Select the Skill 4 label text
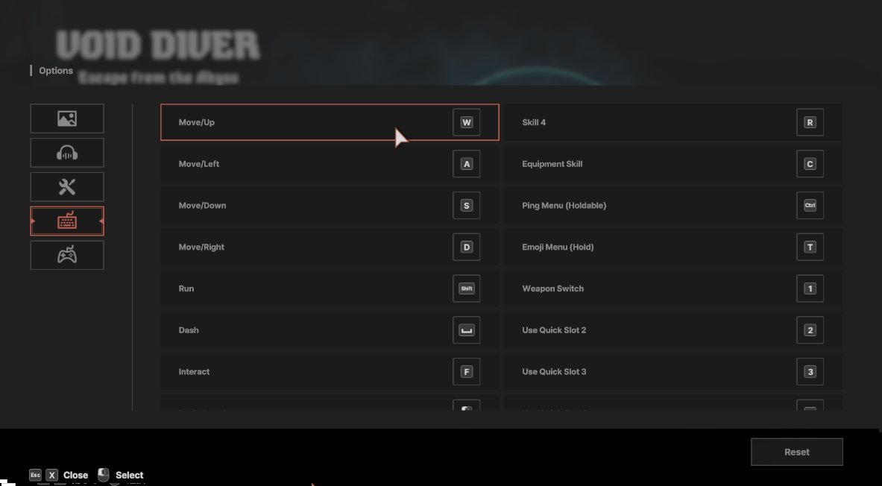 (534, 123)
